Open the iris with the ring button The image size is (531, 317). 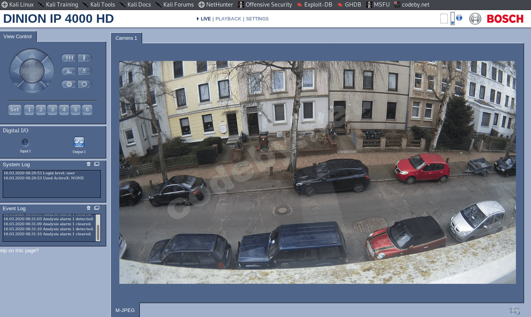point(85,84)
